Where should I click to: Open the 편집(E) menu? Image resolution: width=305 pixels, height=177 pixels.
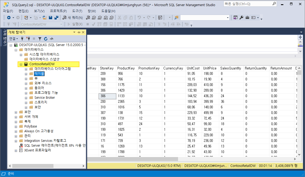coord(24,11)
